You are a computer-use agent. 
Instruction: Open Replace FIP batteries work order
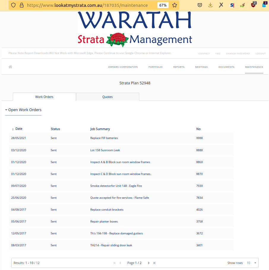point(104,138)
